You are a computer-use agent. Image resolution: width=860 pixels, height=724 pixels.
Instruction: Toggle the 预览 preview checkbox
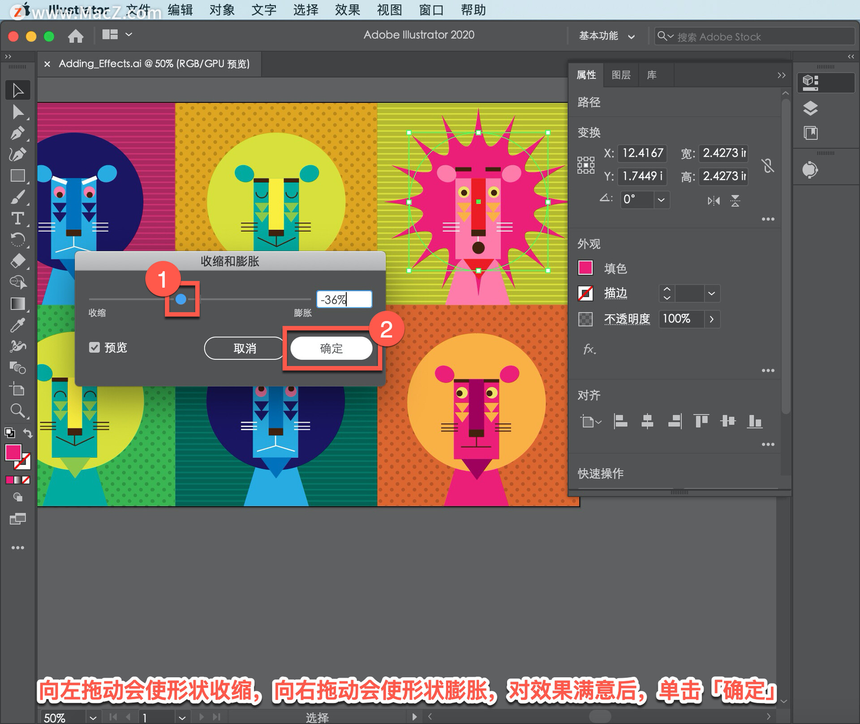click(94, 348)
